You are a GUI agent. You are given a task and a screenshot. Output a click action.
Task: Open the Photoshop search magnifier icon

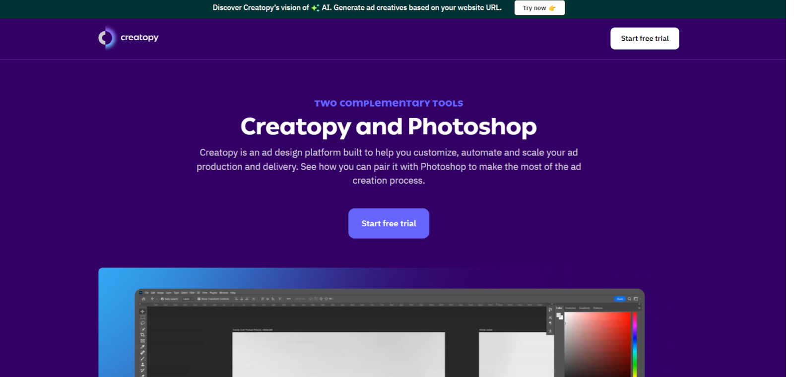(629, 299)
